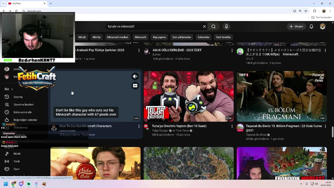The image size is (334, 188).
Task: Open the Ben 10 Omnitrix video thumbnail
Action: [x=189, y=96]
